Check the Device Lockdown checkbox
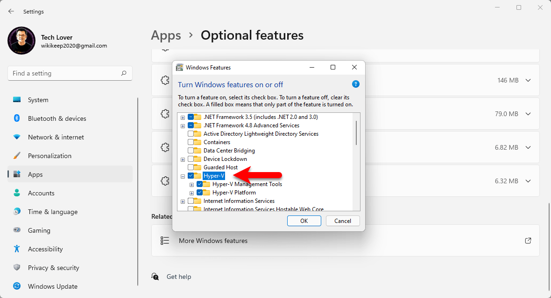 click(191, 159)
